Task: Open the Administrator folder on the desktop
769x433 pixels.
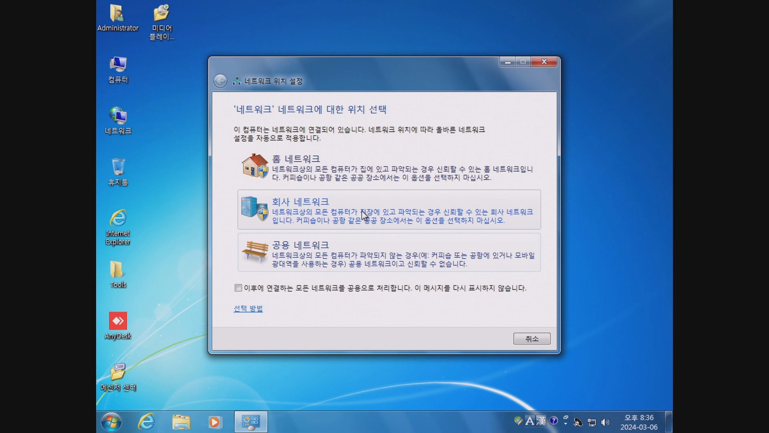Action: [118, 18]
